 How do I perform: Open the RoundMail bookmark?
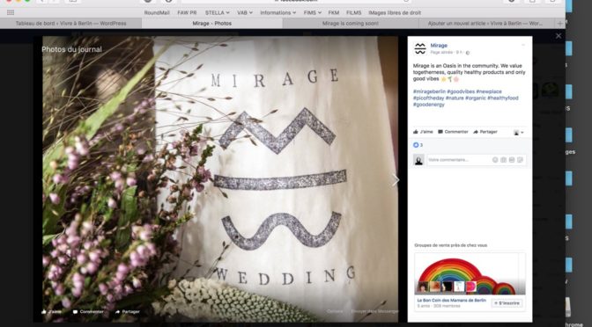[x=157, y=13]
